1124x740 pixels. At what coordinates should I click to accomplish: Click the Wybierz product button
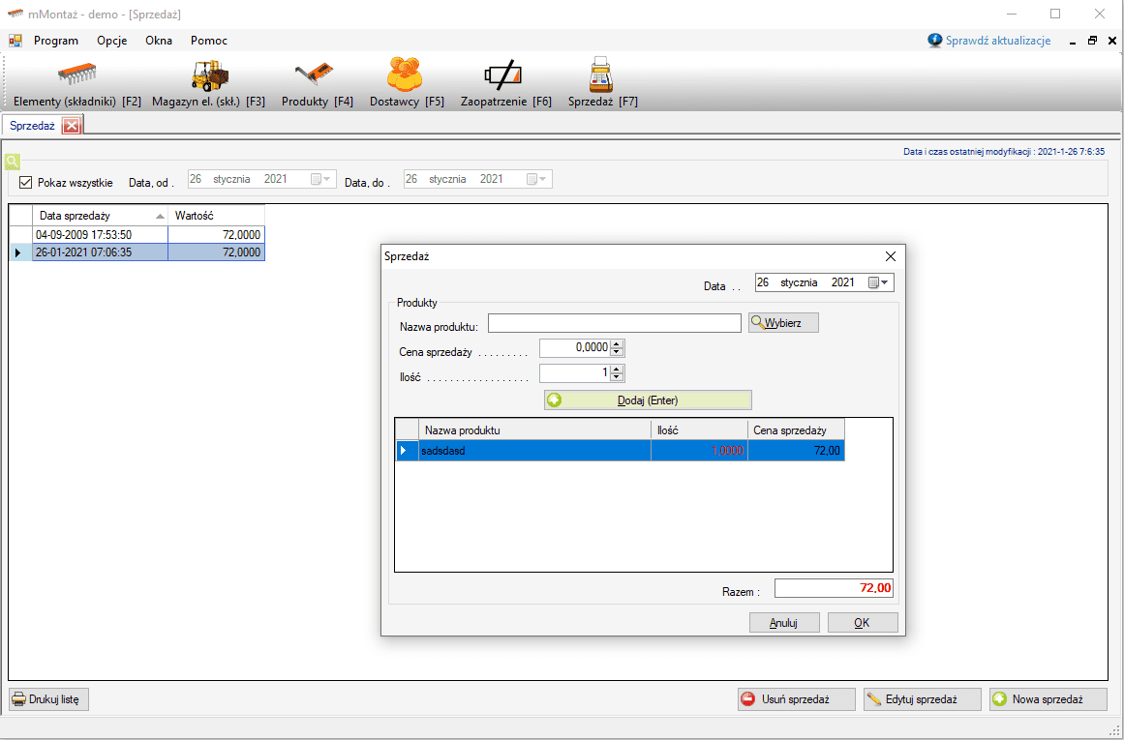(x=783, y=323)
